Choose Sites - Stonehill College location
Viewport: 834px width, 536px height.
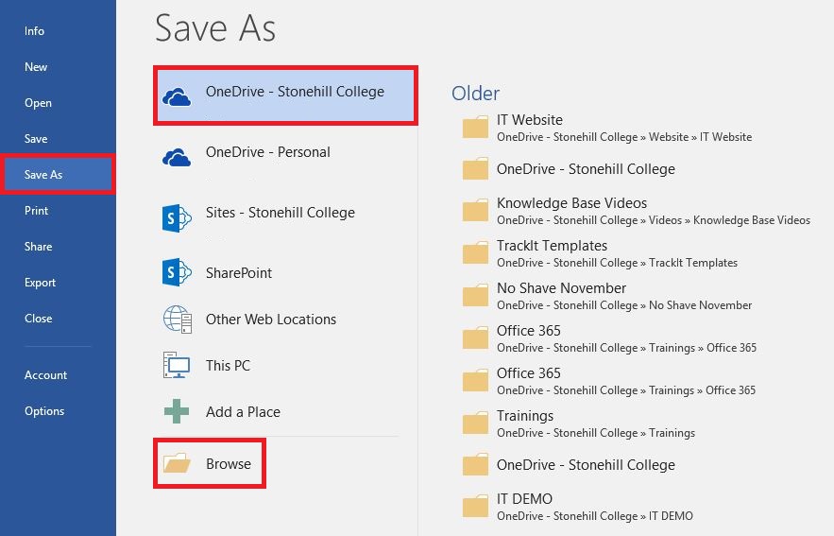point(285,216)
